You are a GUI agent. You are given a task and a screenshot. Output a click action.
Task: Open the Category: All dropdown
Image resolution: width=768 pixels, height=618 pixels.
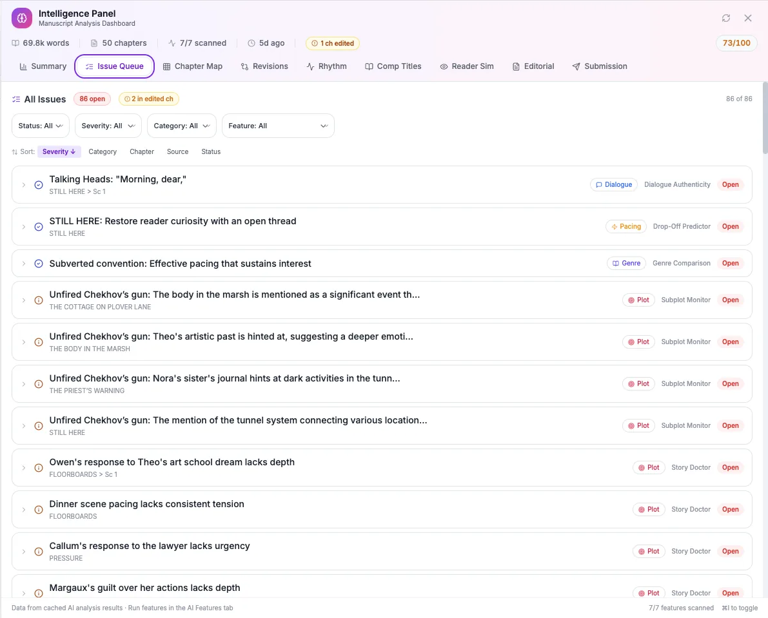(x=182, y=126)
